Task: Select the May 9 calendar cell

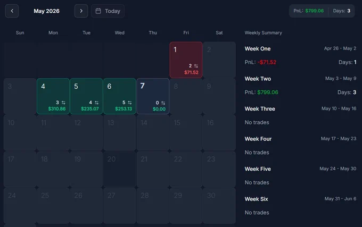Action: click(219, 96)
